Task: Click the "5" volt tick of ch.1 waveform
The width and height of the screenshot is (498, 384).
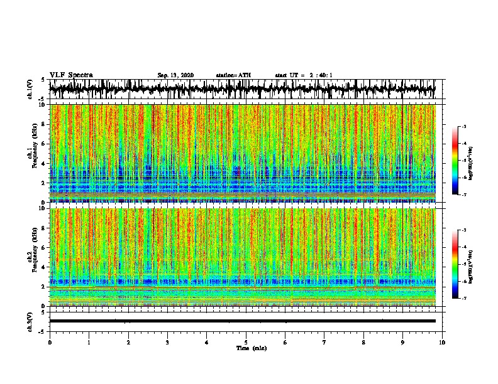Action: click(x=43, y=80)
